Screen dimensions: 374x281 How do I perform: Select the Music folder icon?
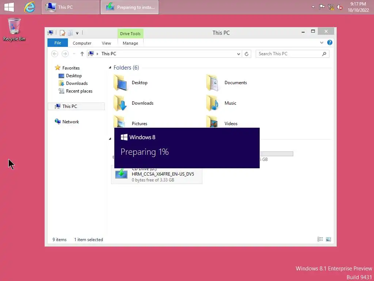click(213, 103)
